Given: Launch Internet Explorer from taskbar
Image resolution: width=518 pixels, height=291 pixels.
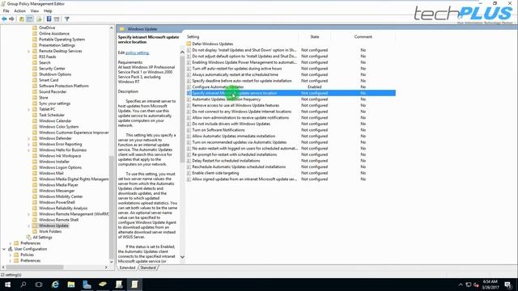Looking at the screenshot, I should 55,285.
